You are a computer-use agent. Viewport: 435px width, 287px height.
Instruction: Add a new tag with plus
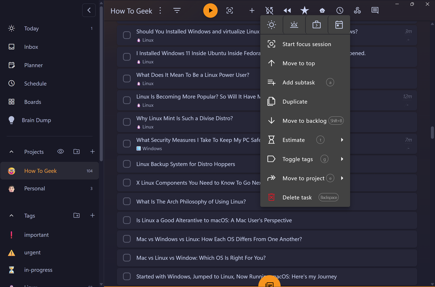point(92,216)
